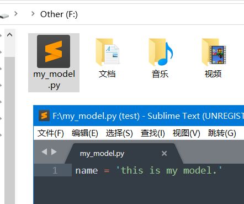This screenshot has width=244, height=204.
Task: Open the 文件(F) menu
Action: (51, 133)
